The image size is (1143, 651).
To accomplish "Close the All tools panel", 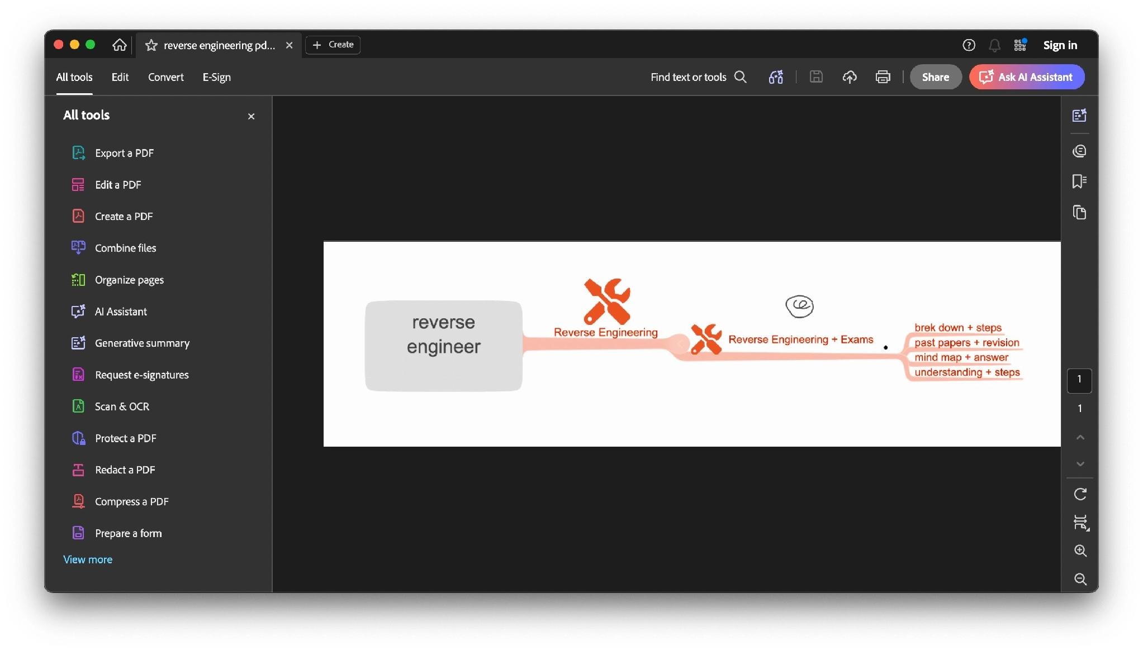I will pos(251,116).
